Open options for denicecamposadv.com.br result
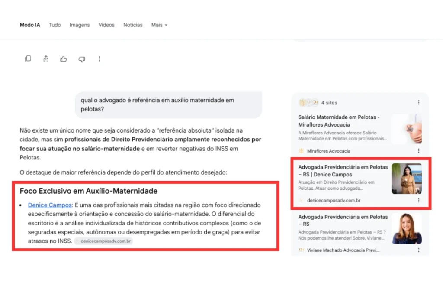This screenshot has height=296, width=443. [x=418, y=200]
